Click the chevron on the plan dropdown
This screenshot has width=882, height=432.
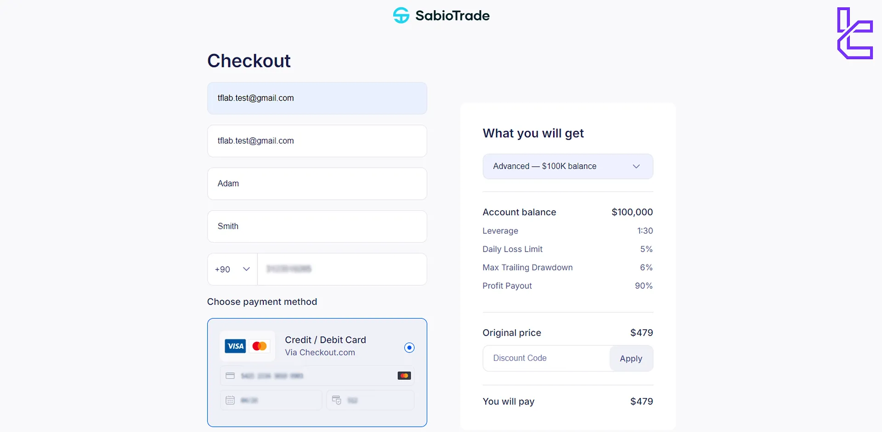[636, 166]
